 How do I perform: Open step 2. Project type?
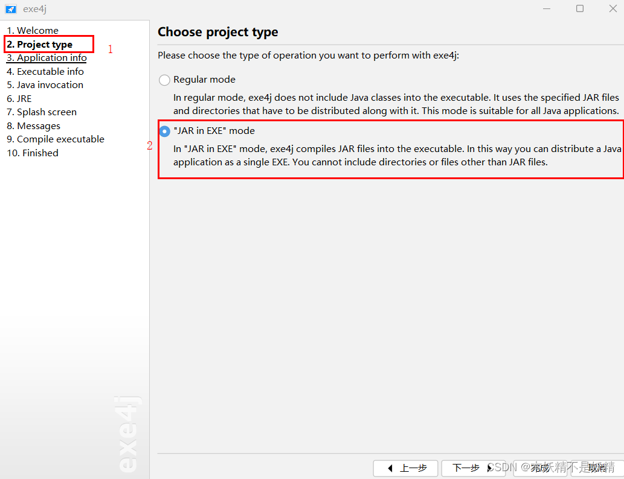point(40,44)
